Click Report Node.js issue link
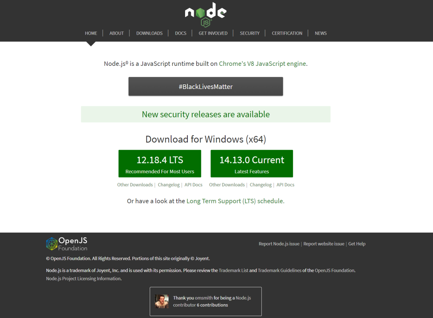The height and width of the screenshot is (318, 433). (x=279, y=244)
